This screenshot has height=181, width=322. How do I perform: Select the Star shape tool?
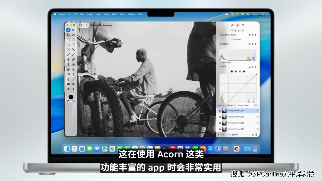[x=68, y=89]
